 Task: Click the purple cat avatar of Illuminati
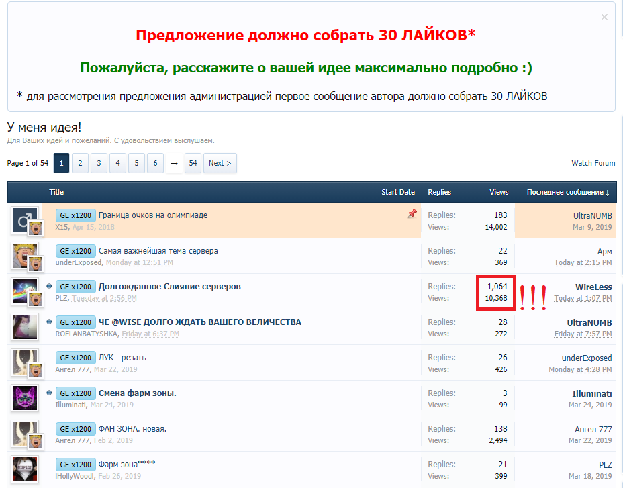click(25, 397)
